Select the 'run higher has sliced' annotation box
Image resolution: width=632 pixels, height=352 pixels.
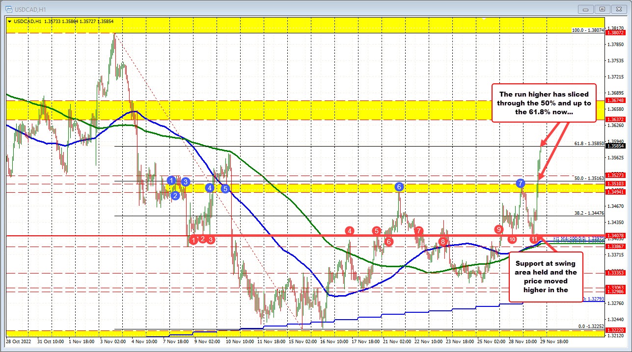(x=543, y=103)
